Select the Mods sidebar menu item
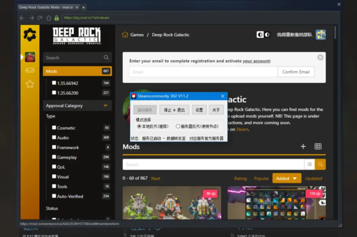The width and height of the screenshot is (357, 237). [77, 71]
